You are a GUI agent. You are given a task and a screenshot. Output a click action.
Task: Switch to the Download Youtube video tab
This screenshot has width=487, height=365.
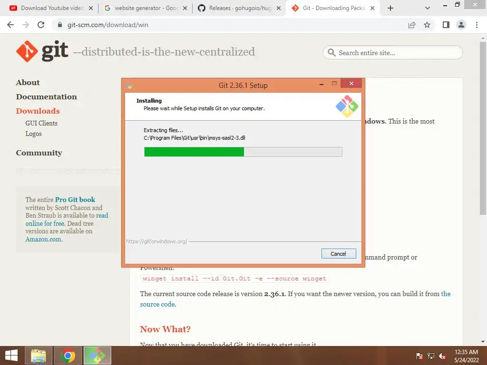coord(49,8)
